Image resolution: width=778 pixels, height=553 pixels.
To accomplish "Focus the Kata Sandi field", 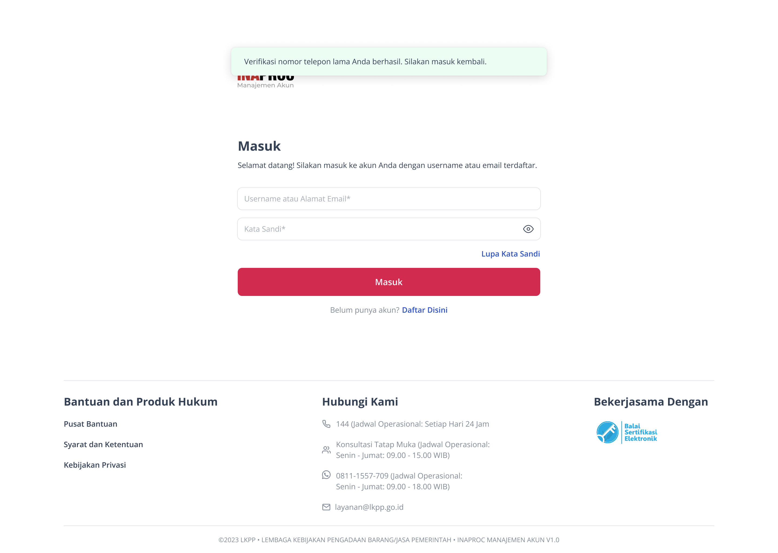I will point(389,229).
